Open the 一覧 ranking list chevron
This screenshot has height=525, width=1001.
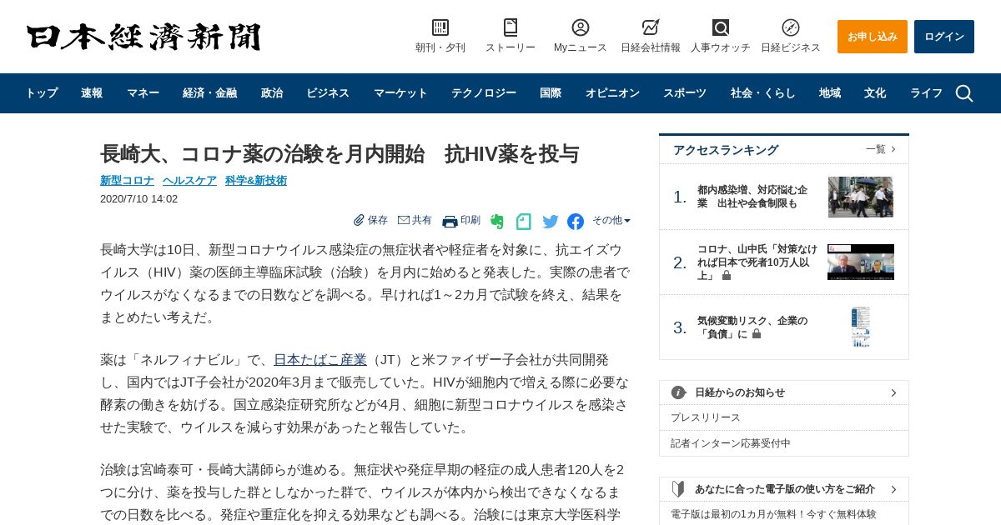893,149
